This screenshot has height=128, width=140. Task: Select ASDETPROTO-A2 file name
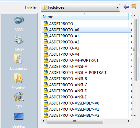64,42
